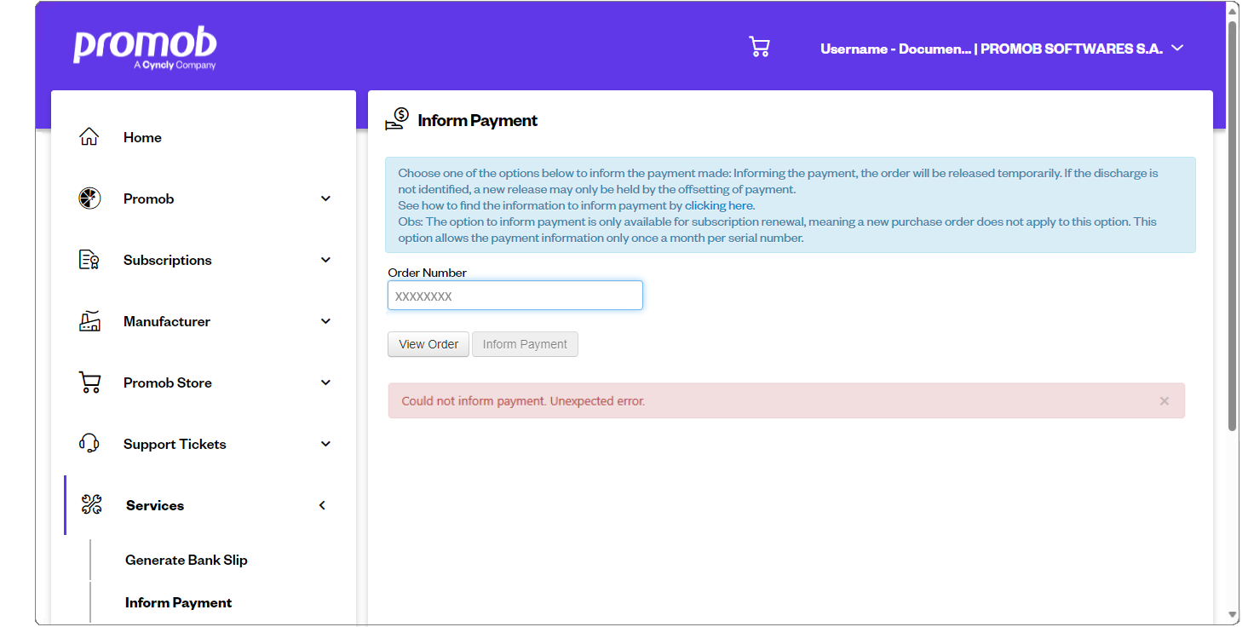Open Generate Bank Slip submenu item

coord(187,560)
